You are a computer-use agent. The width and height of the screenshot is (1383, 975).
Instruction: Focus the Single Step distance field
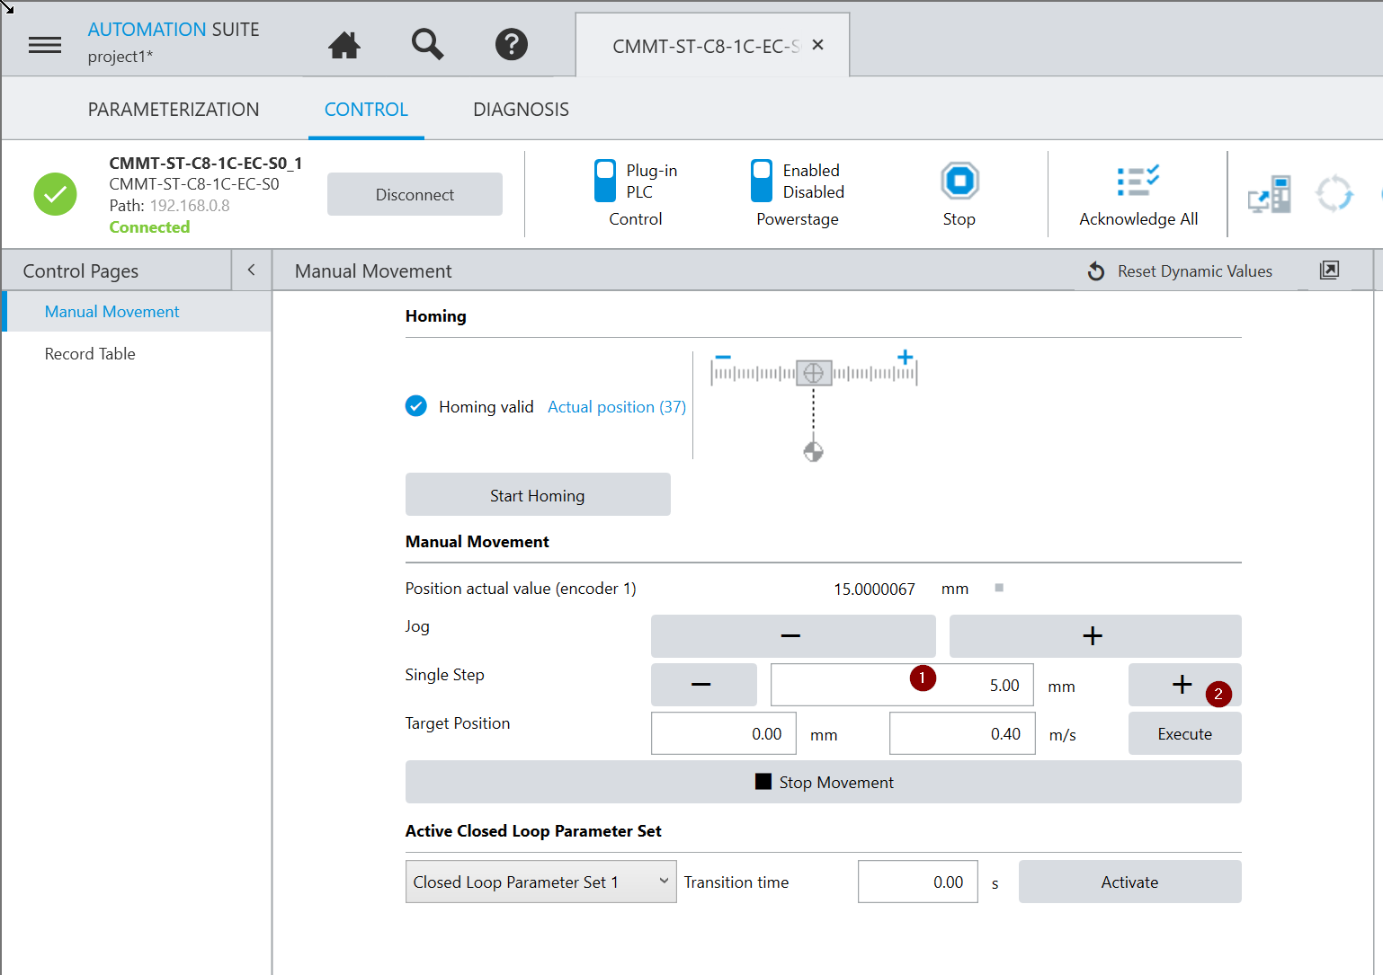coord(902,685)
